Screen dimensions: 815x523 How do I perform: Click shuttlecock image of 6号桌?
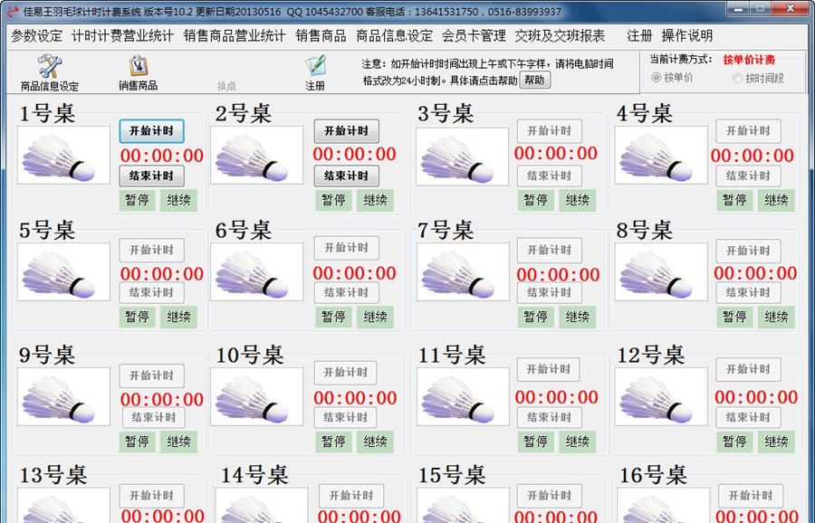(257, 271)
